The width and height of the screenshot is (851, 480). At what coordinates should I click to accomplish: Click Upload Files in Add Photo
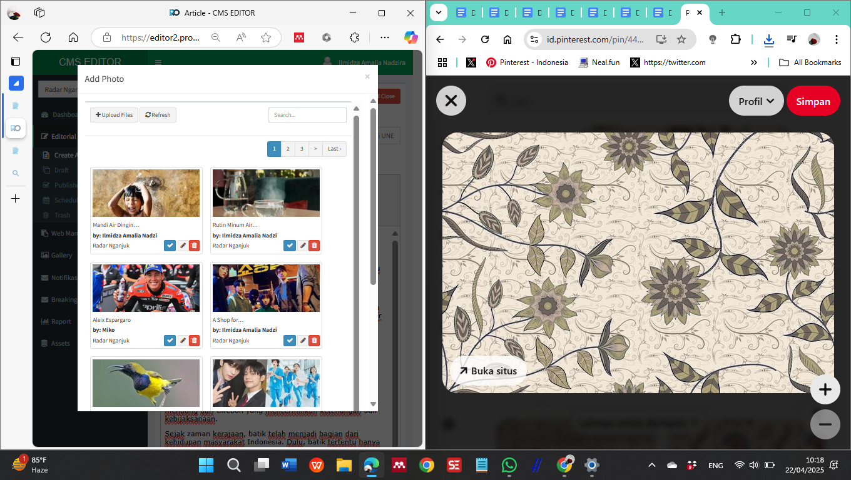(114, 115)
